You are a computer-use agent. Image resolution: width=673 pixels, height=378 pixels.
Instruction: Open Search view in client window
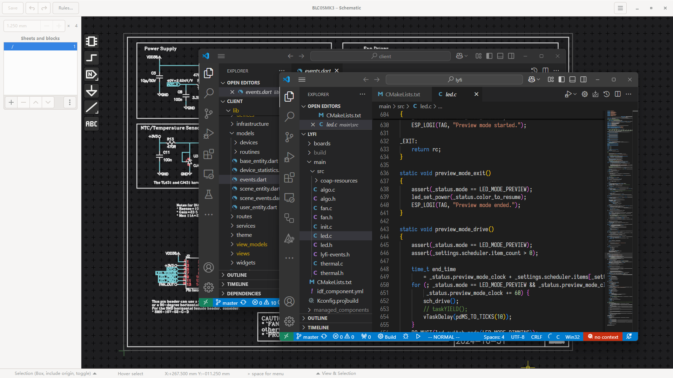[x=209, y=93]
